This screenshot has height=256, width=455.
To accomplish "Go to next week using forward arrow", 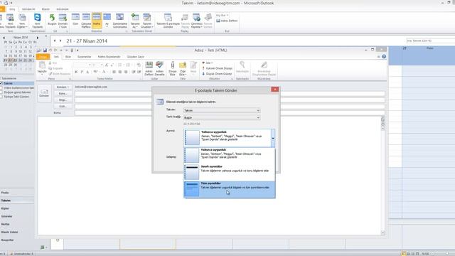I will tap(60, 41).
